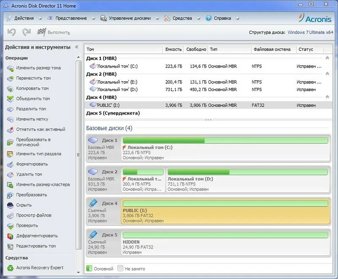
Task: Click the sidebar scroll down arrow
Action: pyautogui.click(x=79, y=273)
